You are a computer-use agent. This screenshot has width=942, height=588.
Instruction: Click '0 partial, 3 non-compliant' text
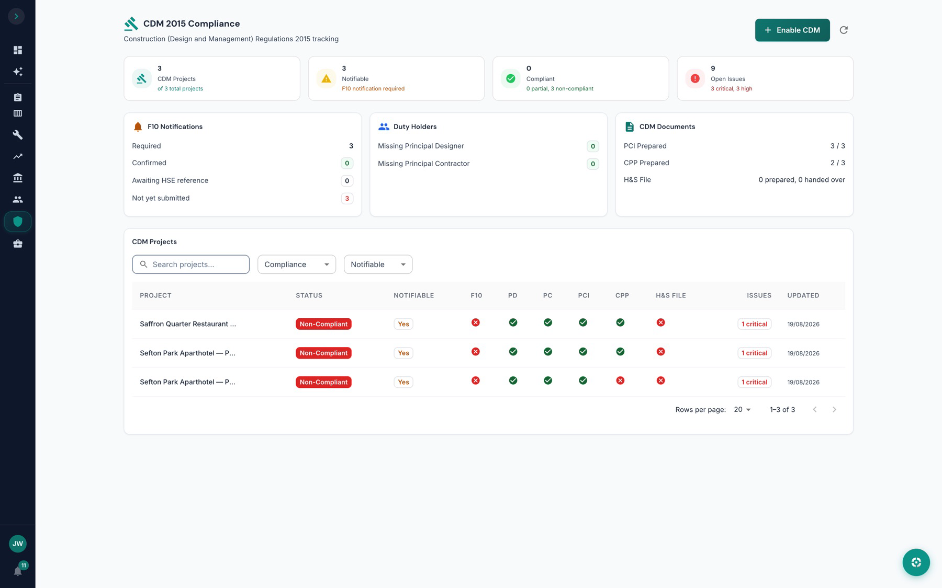[560, 88]
